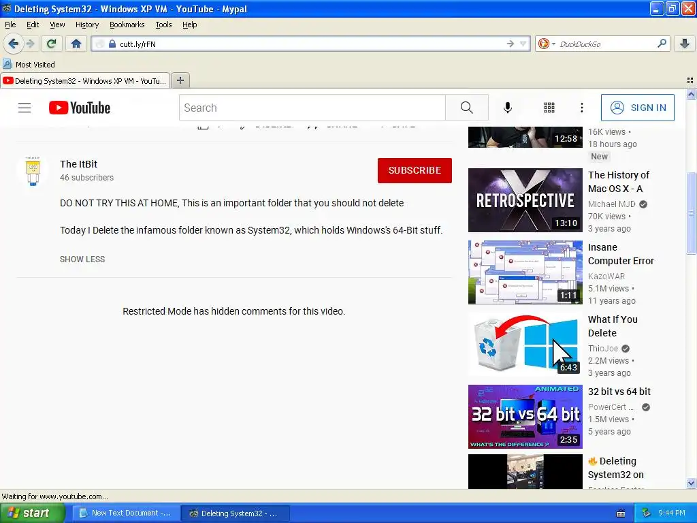697x523 pixels.
Task: Click the on-screen keyboard tray icon
Action: coord(621,513)
